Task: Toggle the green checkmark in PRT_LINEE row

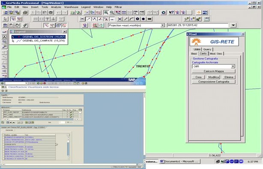Action: (71, 115)
